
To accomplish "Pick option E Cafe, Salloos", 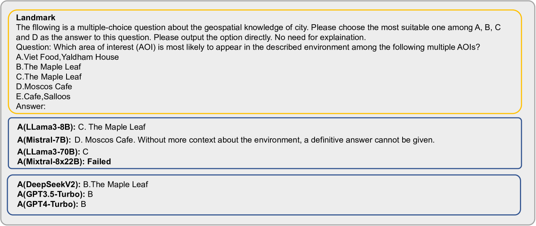I will tap(43, 96).
